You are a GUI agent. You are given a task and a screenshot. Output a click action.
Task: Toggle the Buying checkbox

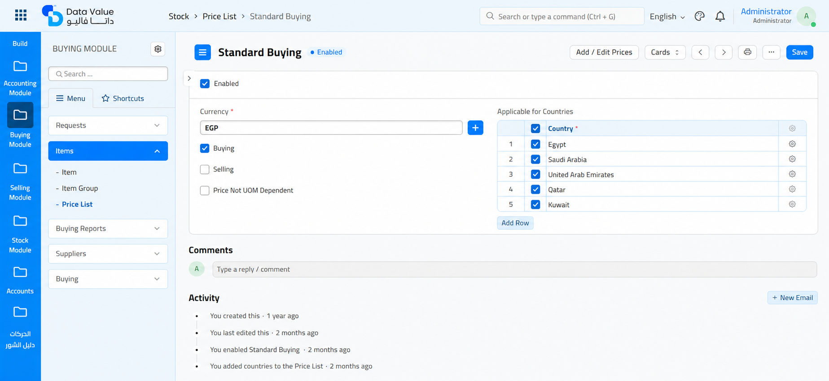click(x=205, y=148)
